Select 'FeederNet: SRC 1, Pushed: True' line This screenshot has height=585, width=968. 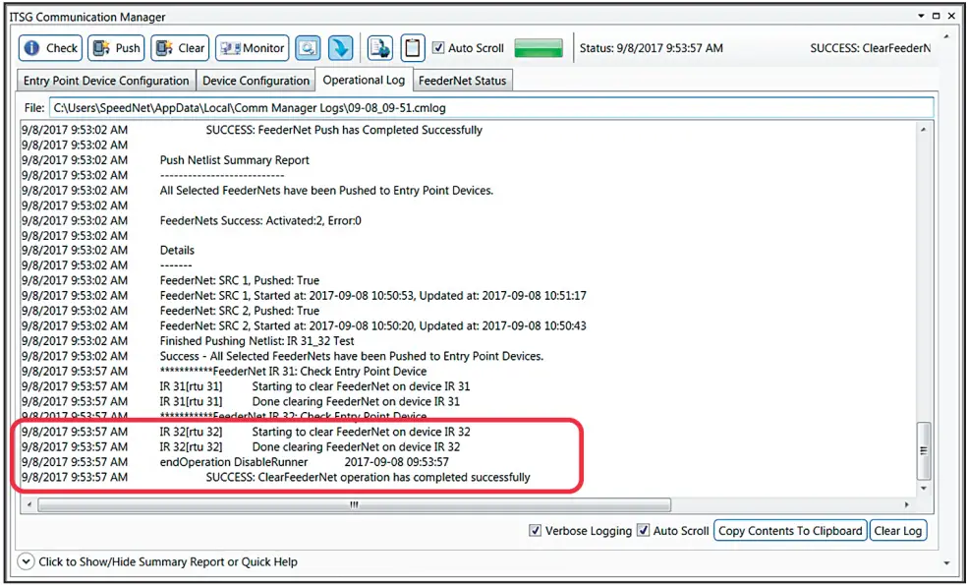point(240,280)
